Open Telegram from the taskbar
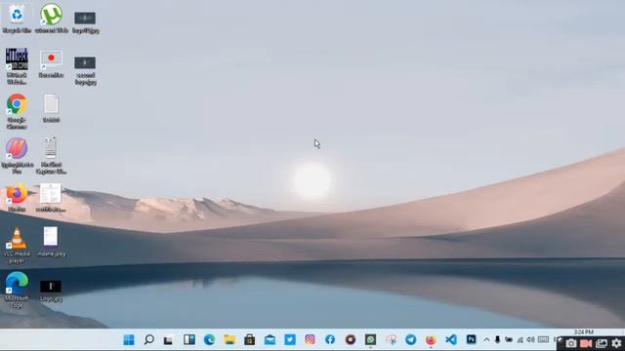 point(410,340)
